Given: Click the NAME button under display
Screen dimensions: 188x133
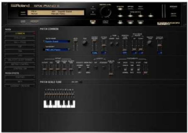Looking at the screenshot, I should (x=23, y=22).
